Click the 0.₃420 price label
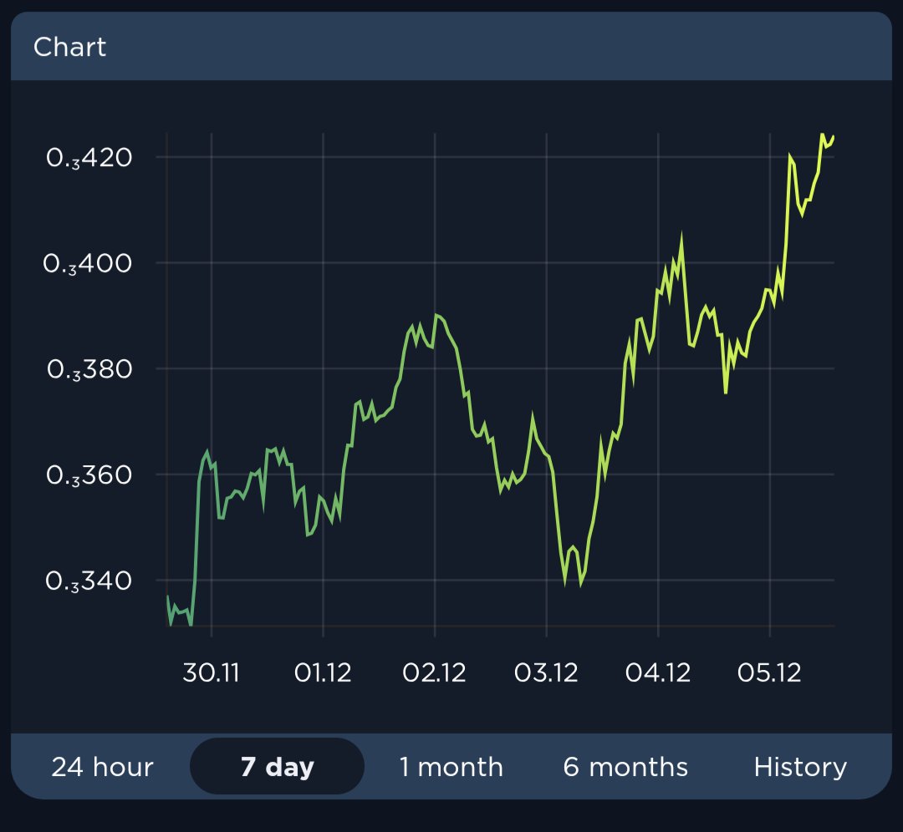 (x=89, y=158)
